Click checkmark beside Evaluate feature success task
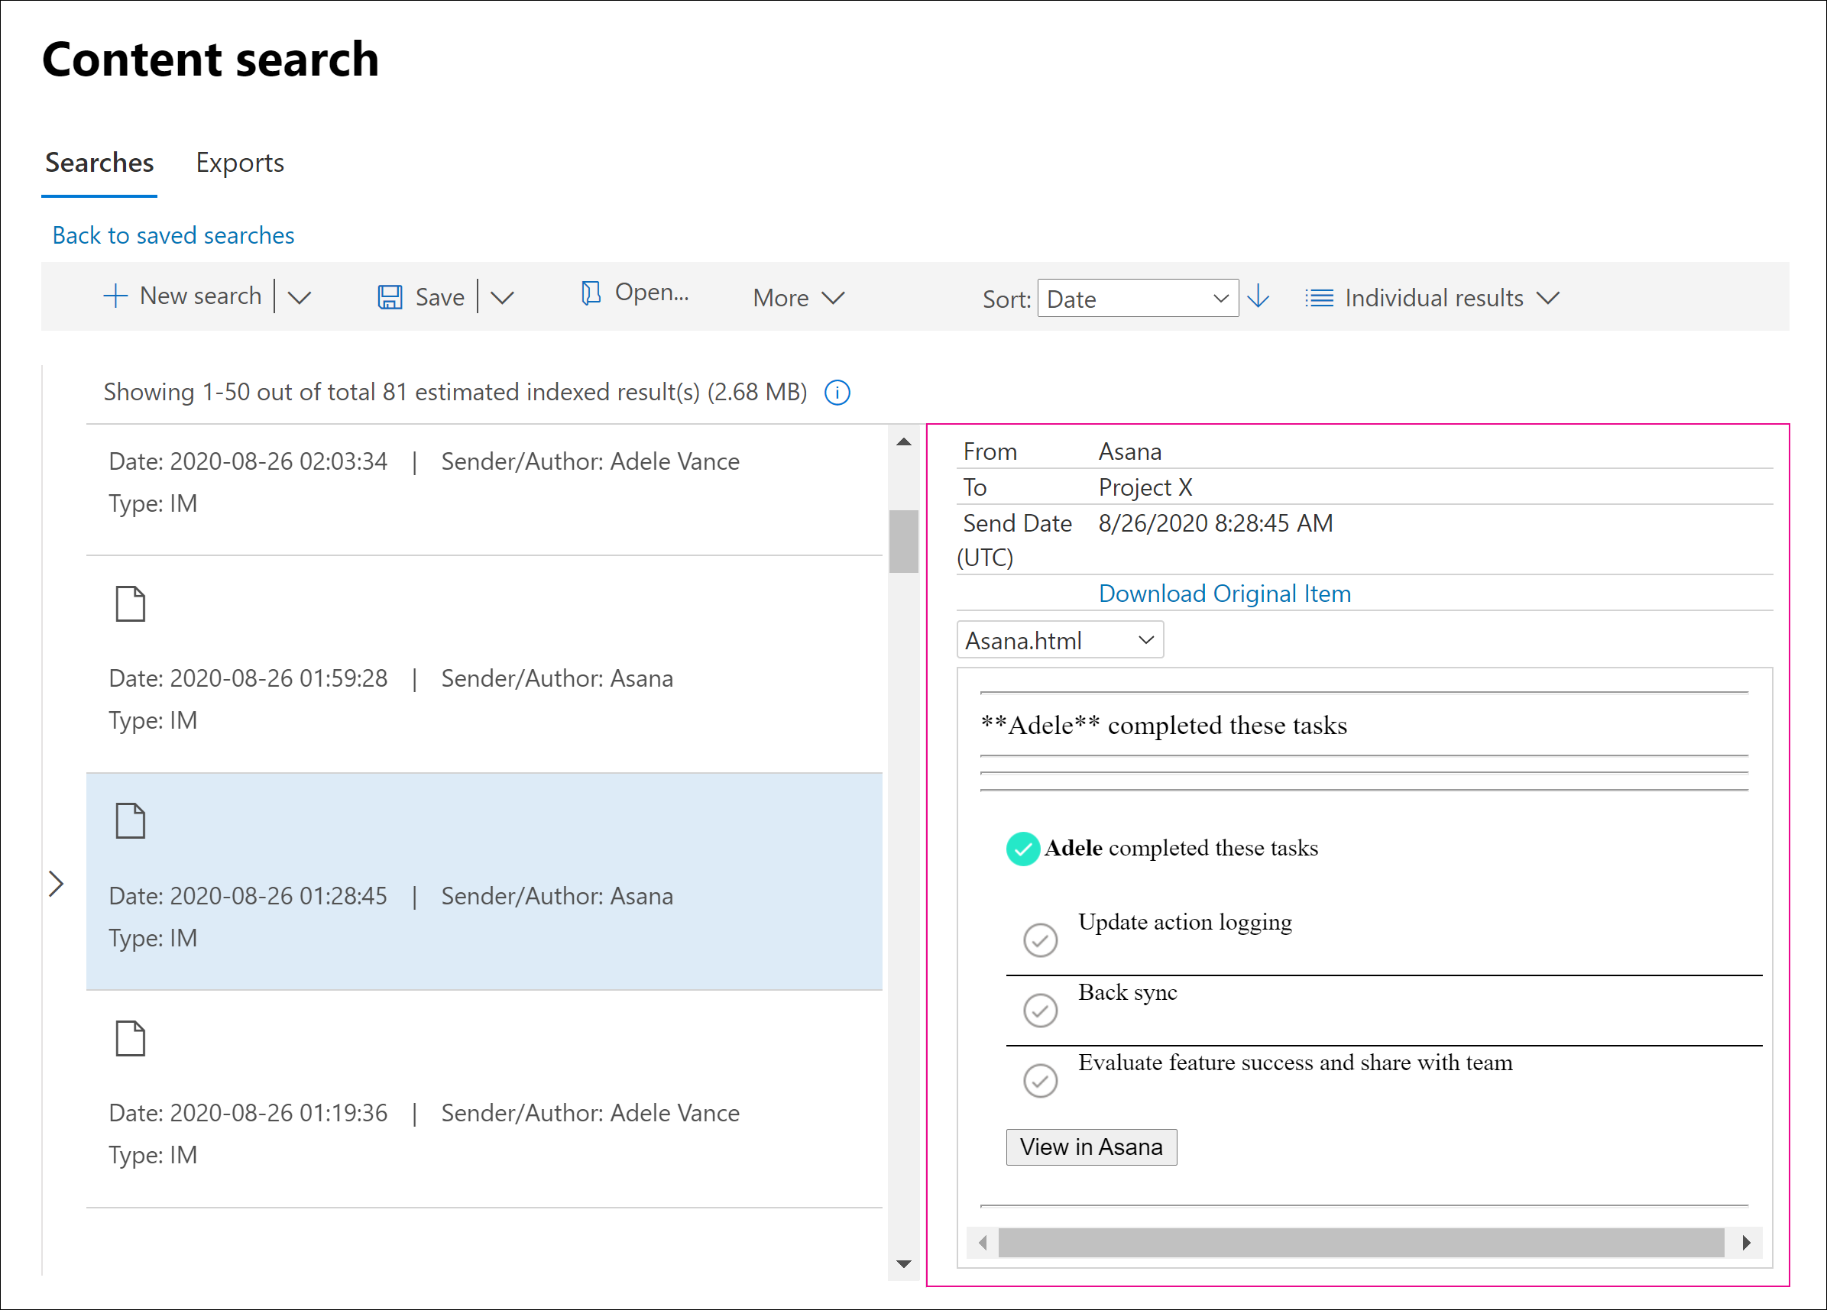Image resolution: width=1827 pixels, height=1310 pixels. (x=1040, y=1082)
